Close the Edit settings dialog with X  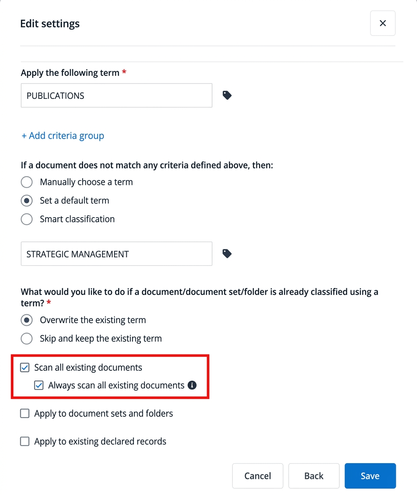(x=383, y=23)
